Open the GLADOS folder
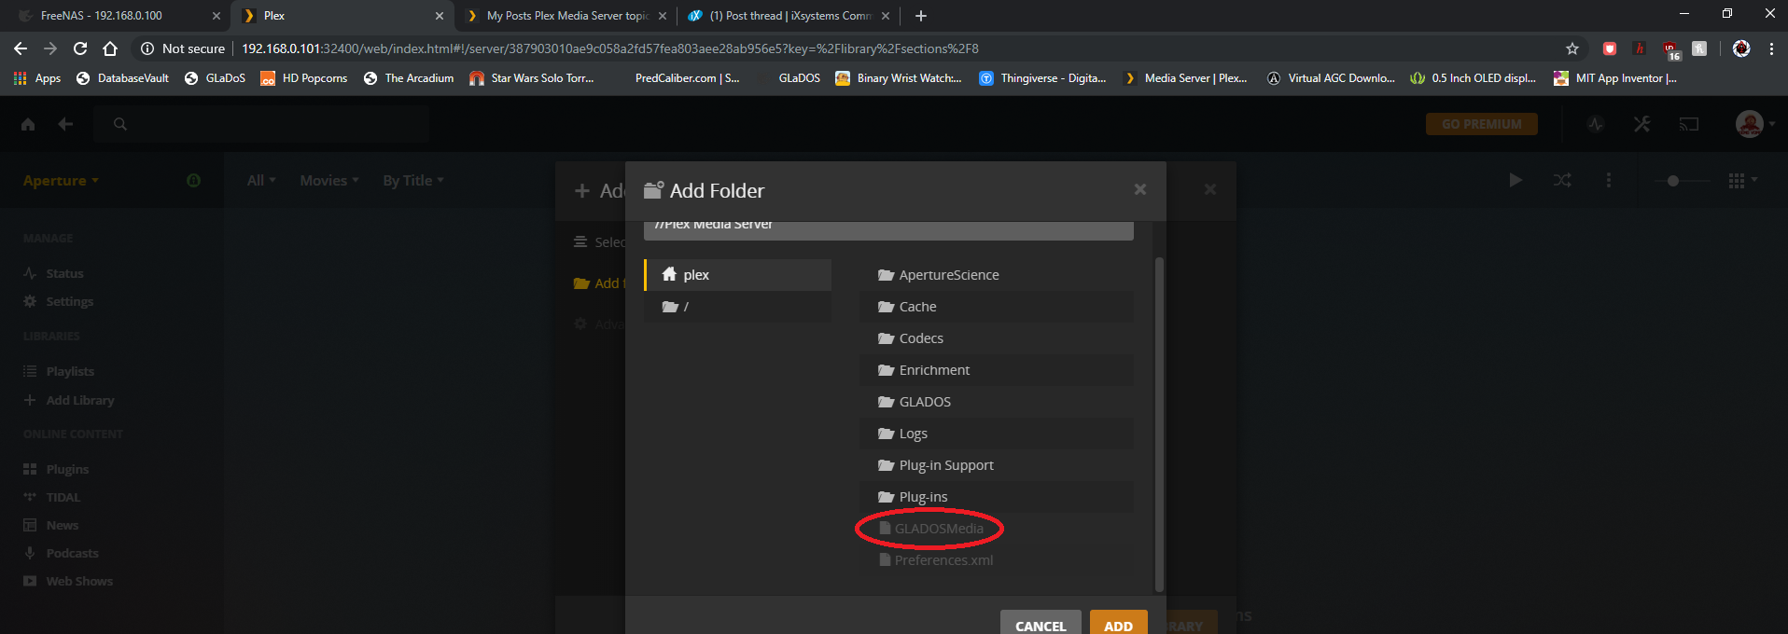1788x634 pixels. point(997,402)
